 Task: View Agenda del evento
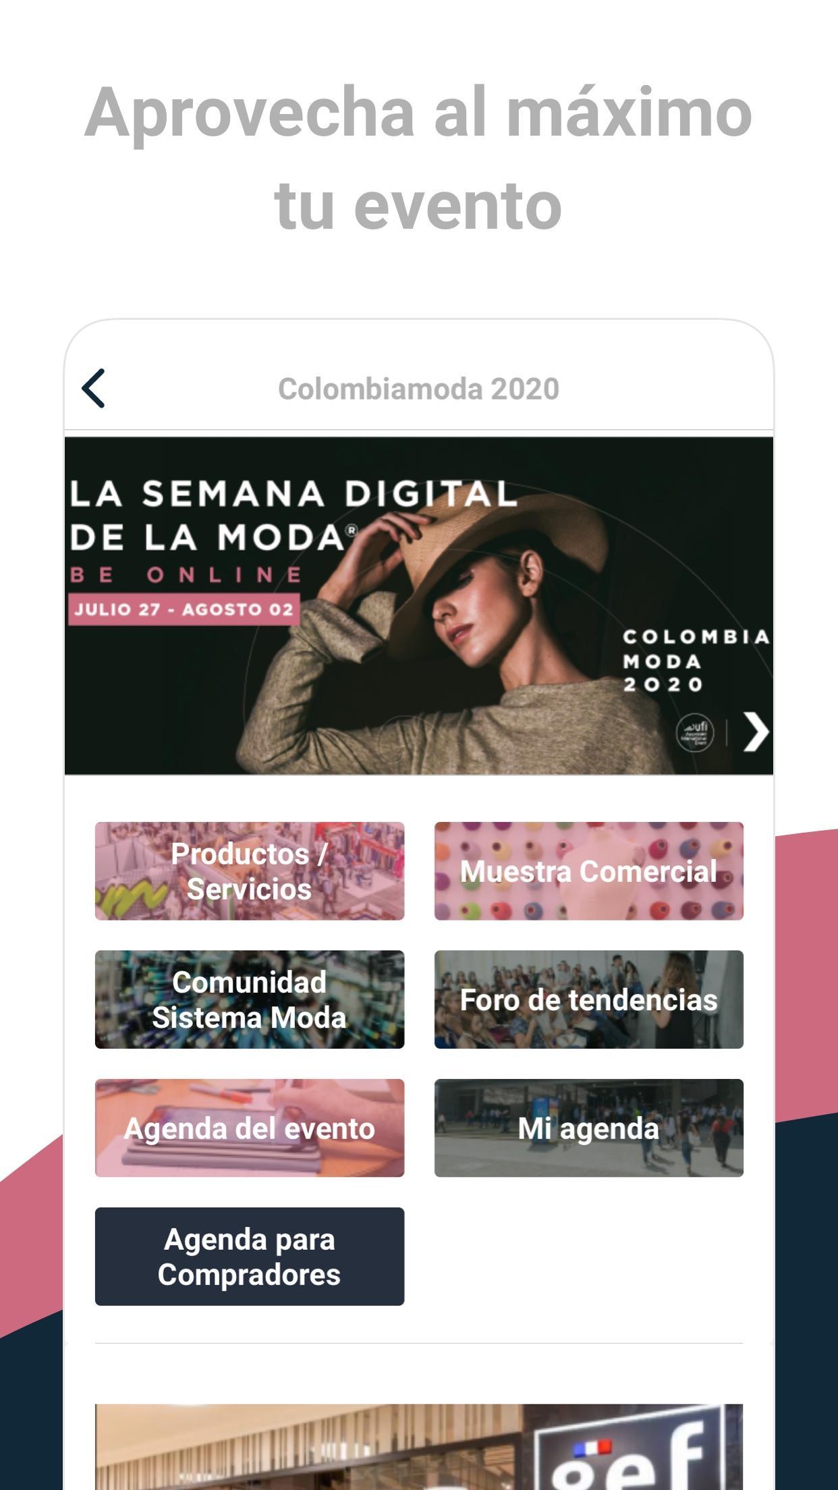pos(250,1128)
